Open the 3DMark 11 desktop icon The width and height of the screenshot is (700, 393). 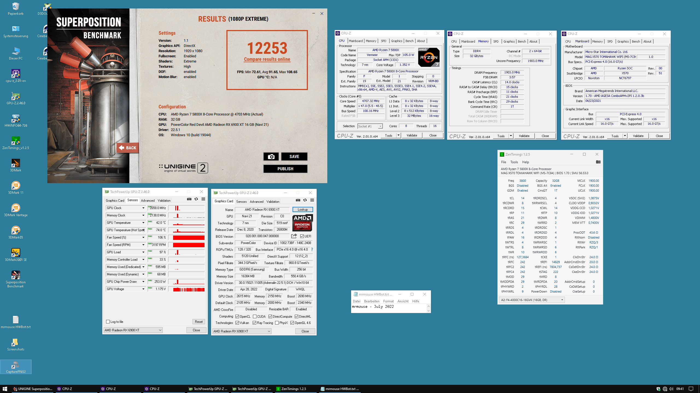point(16,188)
